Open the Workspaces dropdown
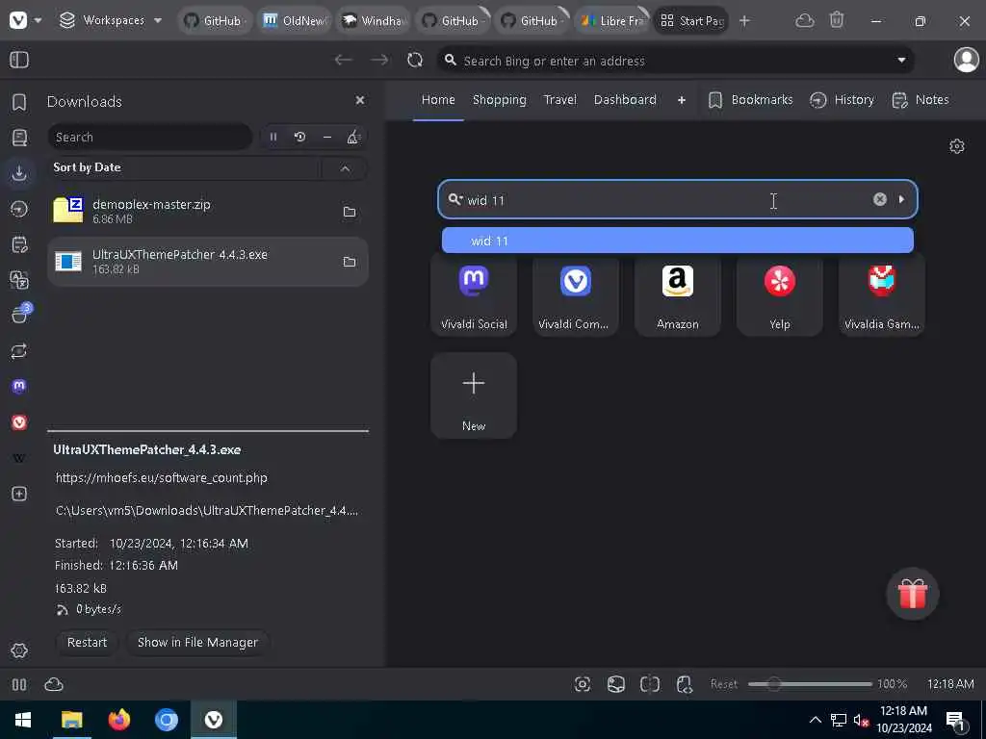Image resolution: width=986 pixels, height=739 pixels. [111, 20]
